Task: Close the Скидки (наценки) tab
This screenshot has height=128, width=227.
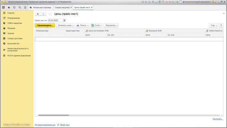Action: (x=71, y=7)
